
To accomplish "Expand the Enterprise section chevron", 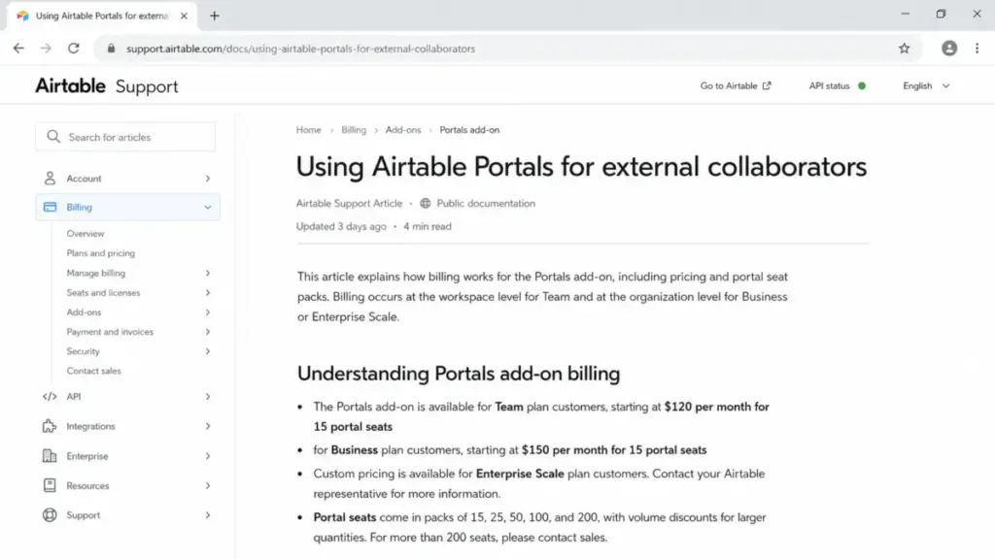I will pos(208,456).
